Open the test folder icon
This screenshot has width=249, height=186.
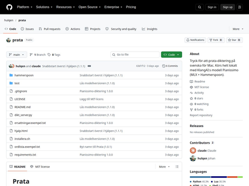11,83
